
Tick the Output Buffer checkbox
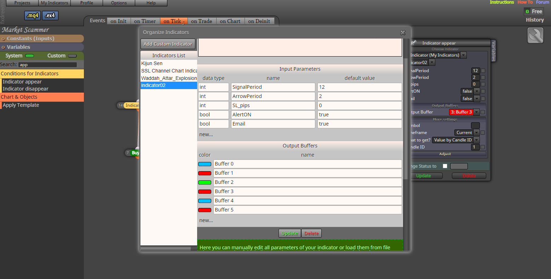[x=483, y=112]
